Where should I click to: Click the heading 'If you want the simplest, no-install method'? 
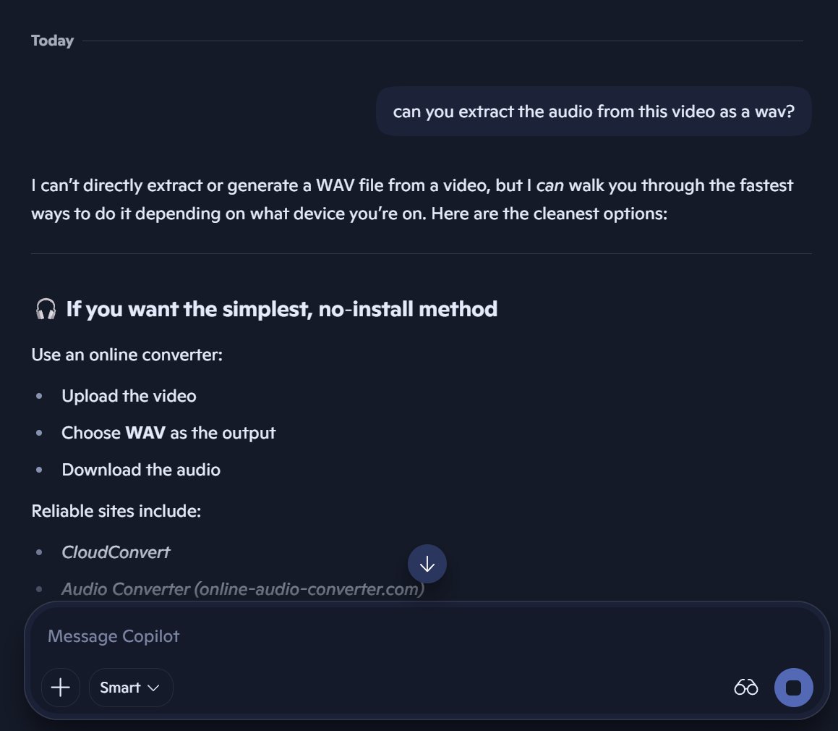pos(282,309)
